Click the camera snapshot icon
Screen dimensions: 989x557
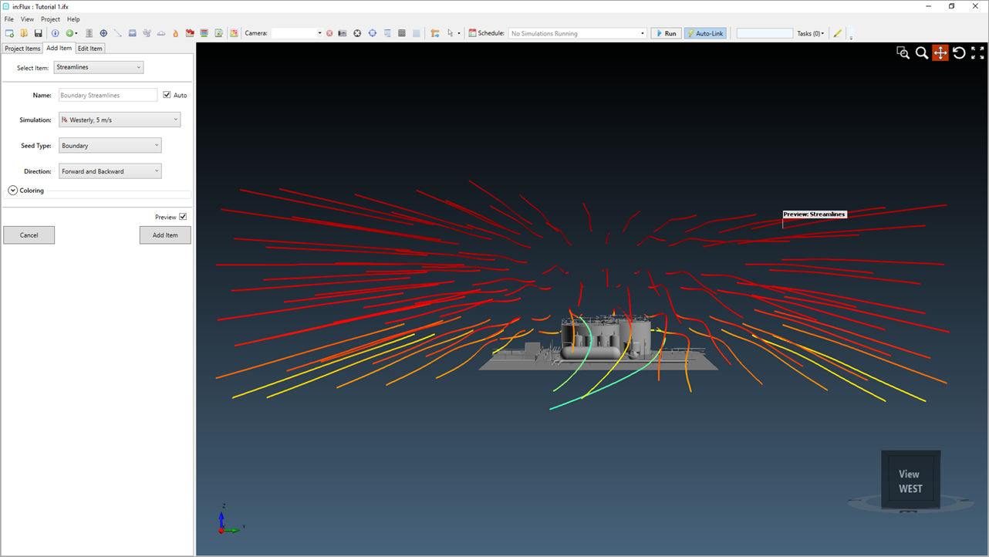(x=343, y=33)
